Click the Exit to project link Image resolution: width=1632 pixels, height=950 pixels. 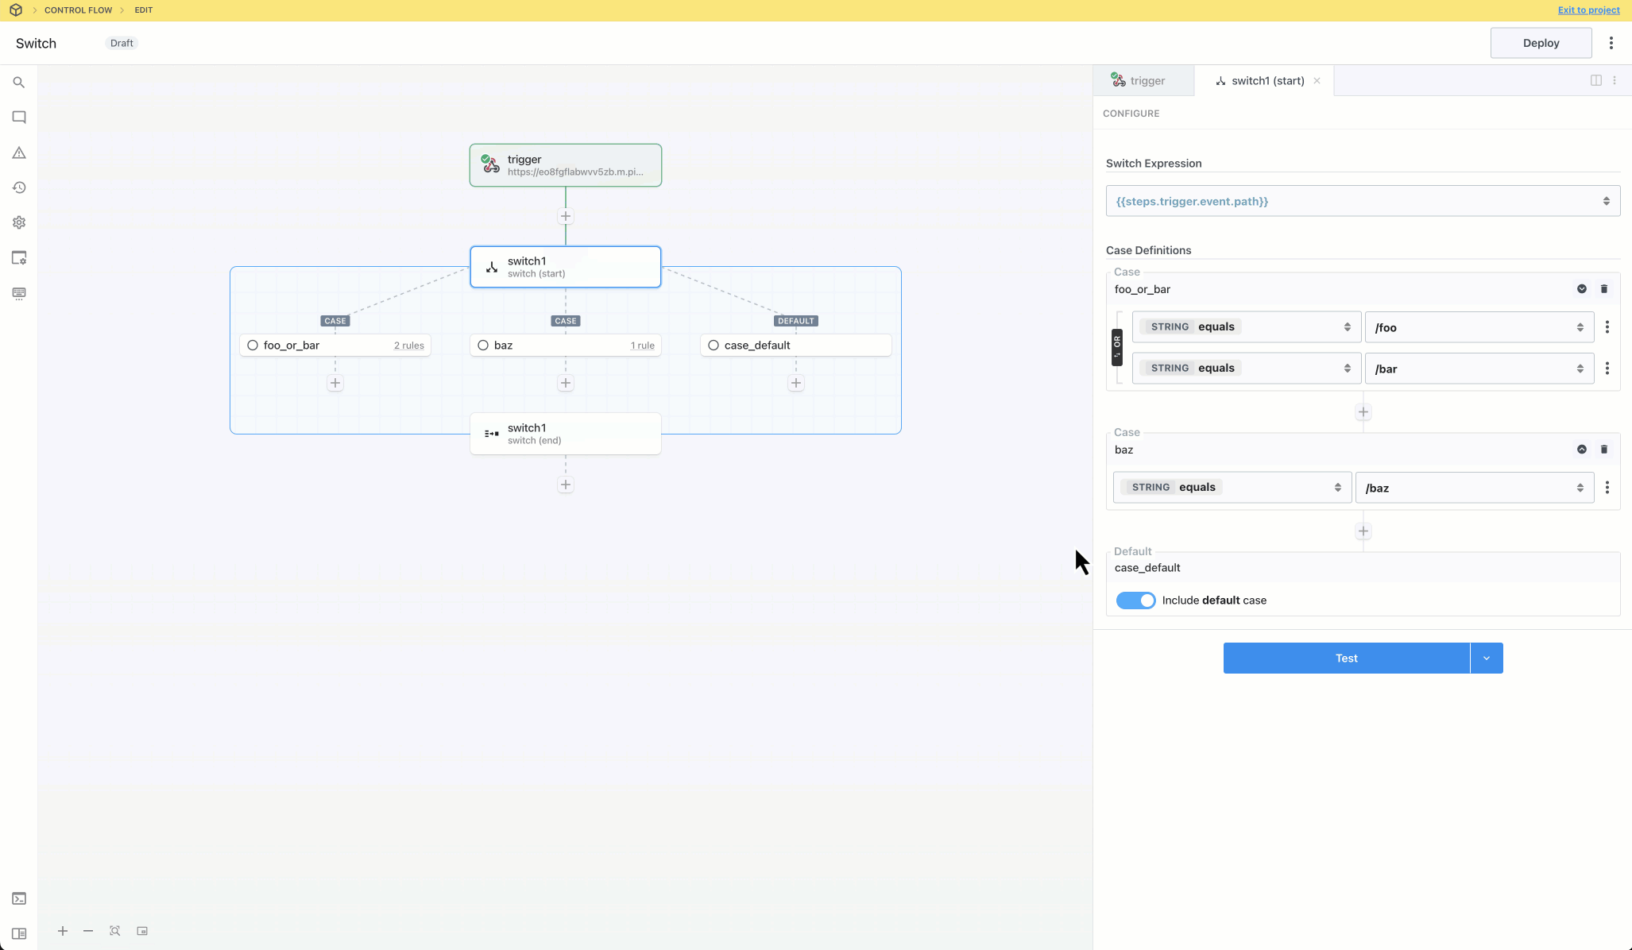coord(1588,10)
